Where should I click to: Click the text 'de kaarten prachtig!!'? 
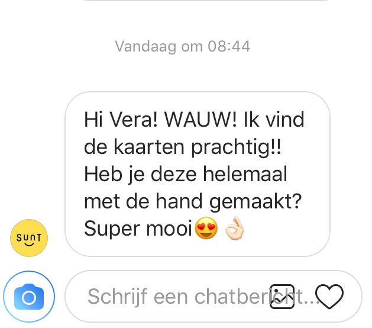coord(183,147)
